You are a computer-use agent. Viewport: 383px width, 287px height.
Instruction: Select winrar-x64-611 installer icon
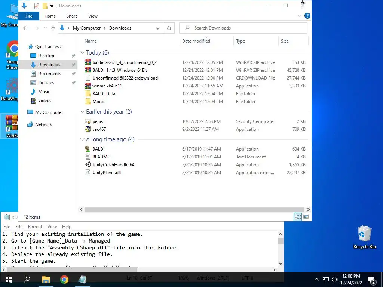88,86
